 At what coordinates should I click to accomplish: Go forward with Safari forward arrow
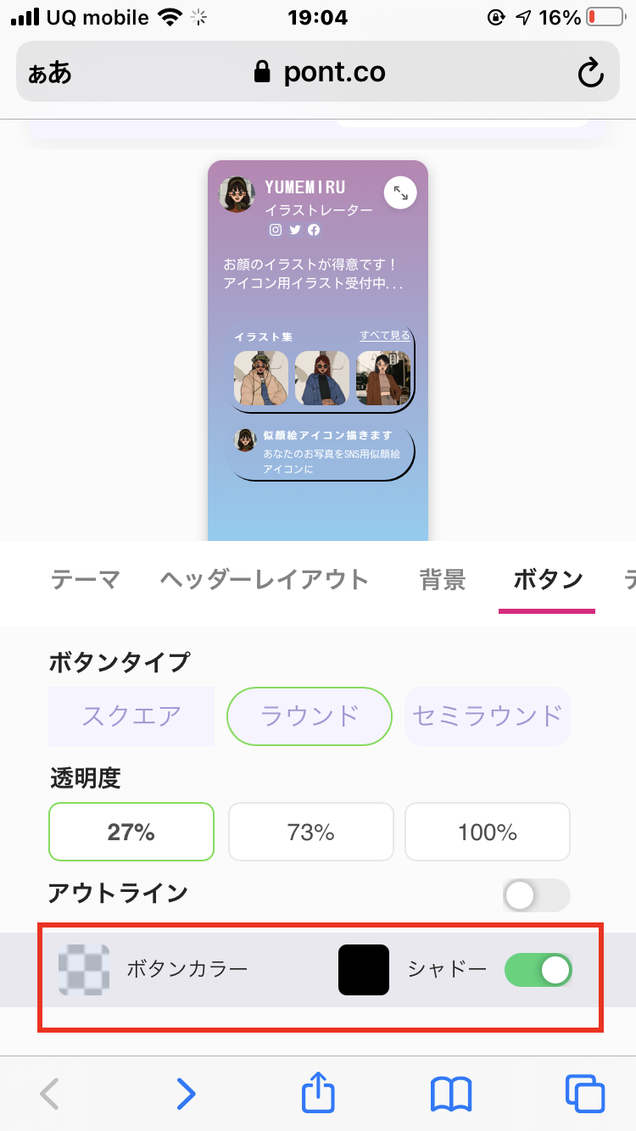186,1094
